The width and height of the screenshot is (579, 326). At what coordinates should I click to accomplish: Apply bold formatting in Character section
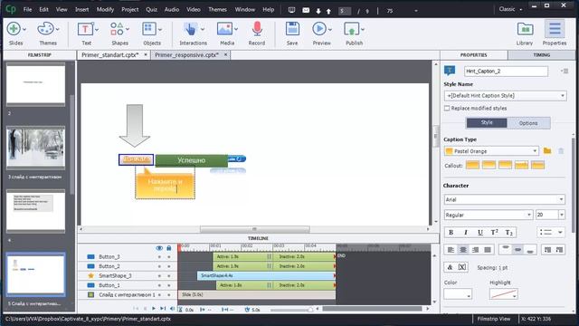[x=451, y=233]
